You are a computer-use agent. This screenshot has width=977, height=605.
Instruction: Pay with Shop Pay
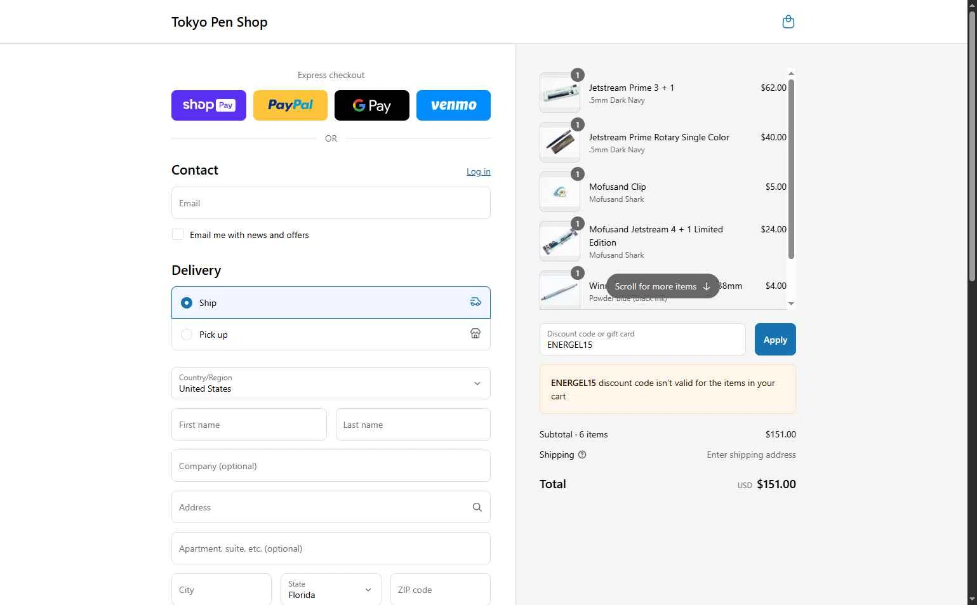point(209,105)
